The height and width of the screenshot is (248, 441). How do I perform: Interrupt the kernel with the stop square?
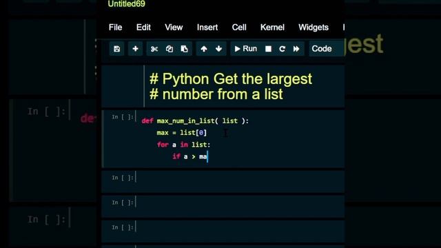268,49
